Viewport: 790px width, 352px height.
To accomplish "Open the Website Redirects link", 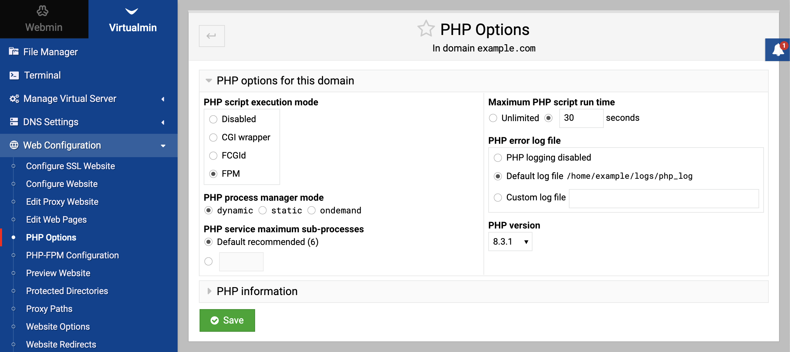I will [61, 344].
